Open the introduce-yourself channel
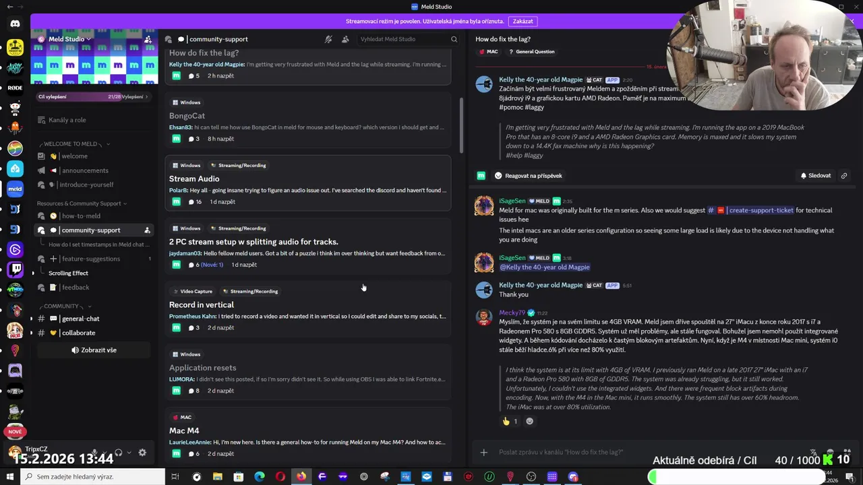This screenshot has width=863, height=485. pos(94,185)
